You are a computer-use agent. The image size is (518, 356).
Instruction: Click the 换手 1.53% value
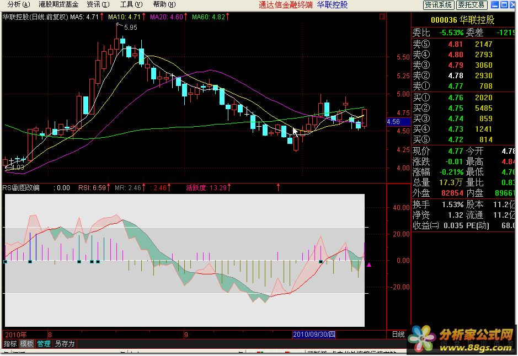coord(452,204)
